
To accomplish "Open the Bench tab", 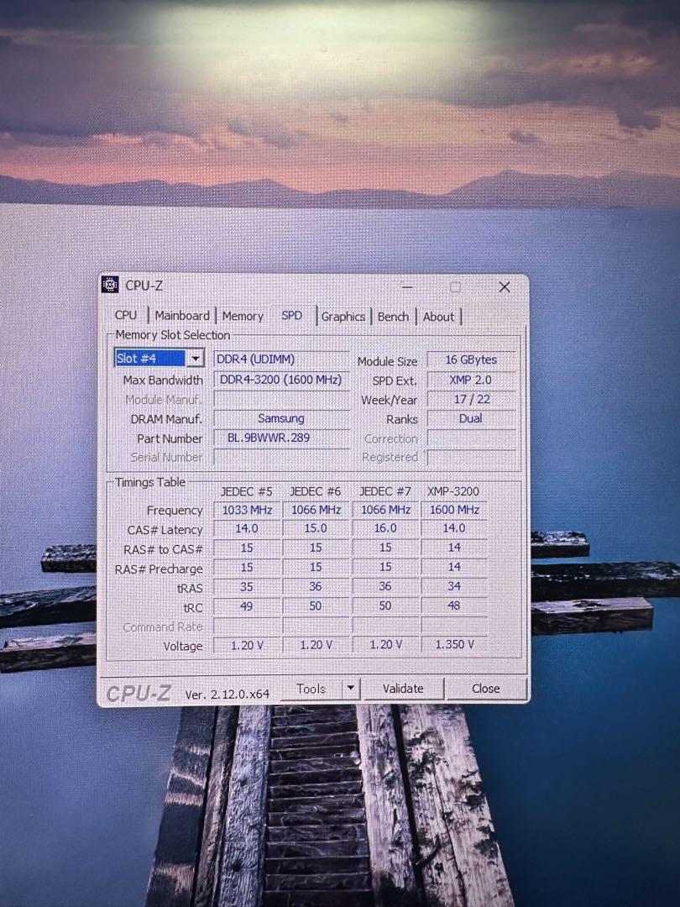I will tap(393, 317).
